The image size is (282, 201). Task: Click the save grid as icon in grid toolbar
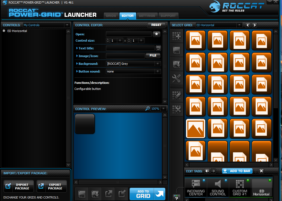pyautogui.click(x=176, y=64)
